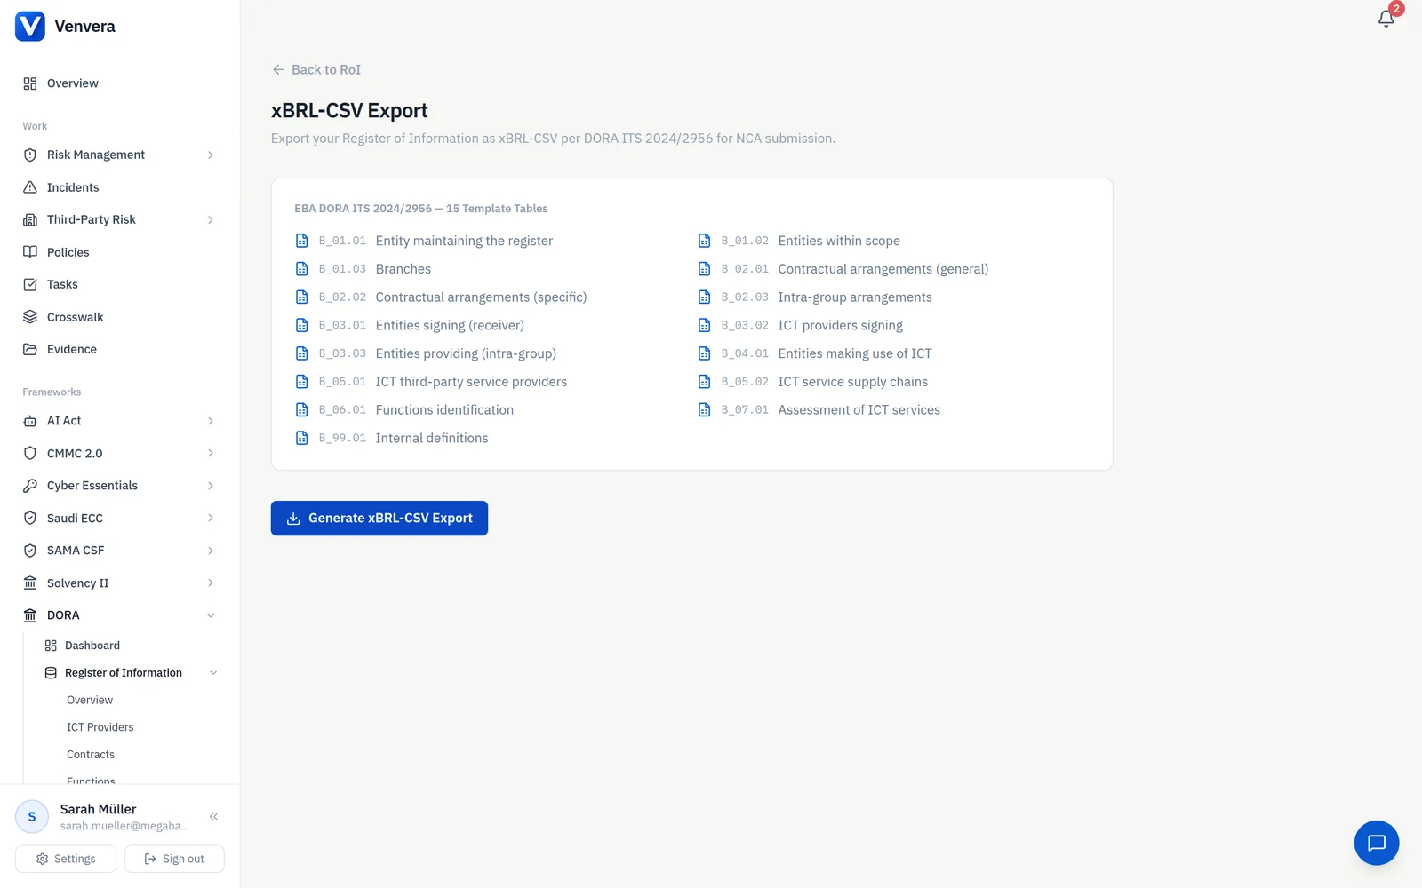Click the Evidence folder icon

click(30, 349)
